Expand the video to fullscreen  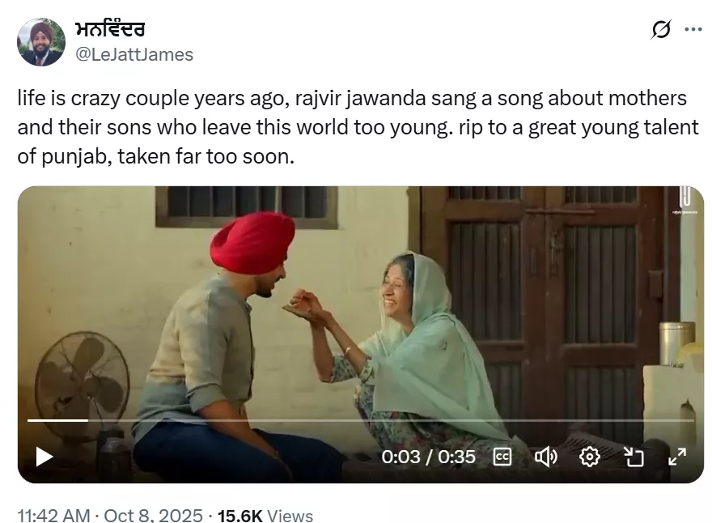coord(677,457)
